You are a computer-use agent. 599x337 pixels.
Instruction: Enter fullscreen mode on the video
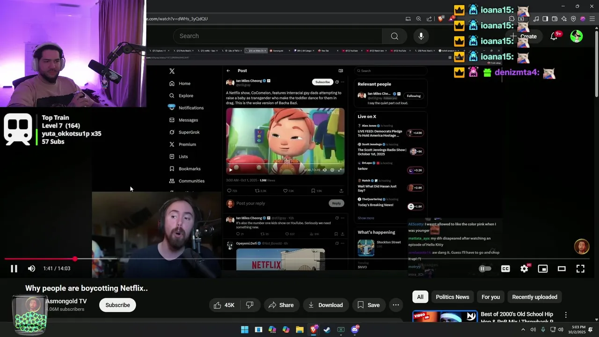[x=580, y=269]
